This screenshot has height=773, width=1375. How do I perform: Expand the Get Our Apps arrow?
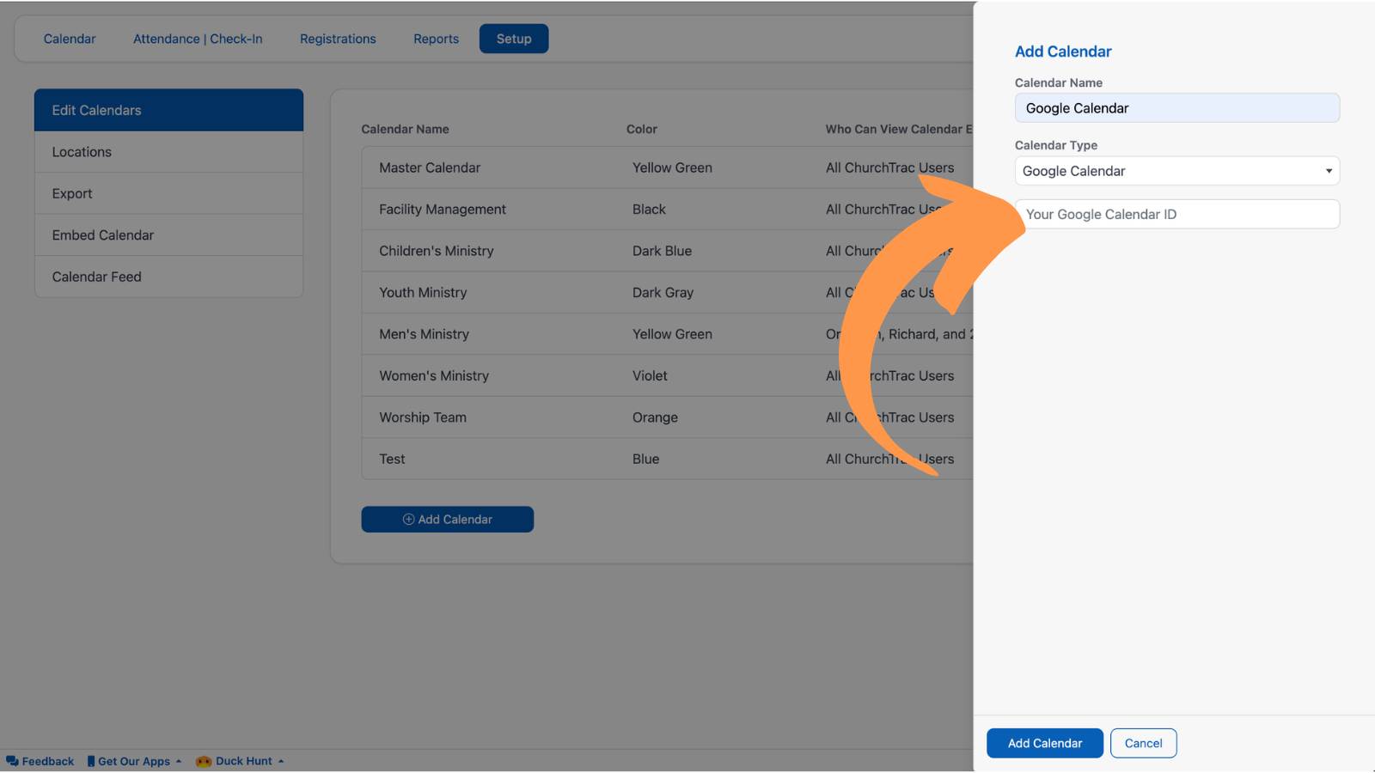coord(179,761)
